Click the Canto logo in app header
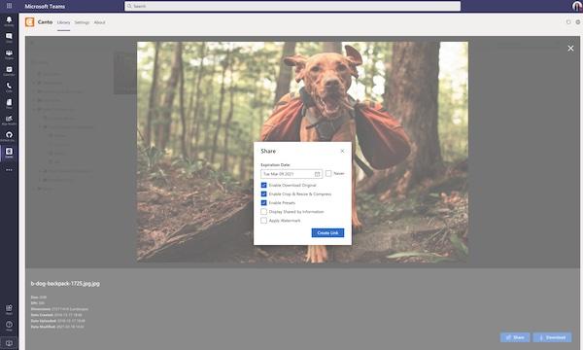Viewport: 583px width, 350px height. (x=30, y=22)
